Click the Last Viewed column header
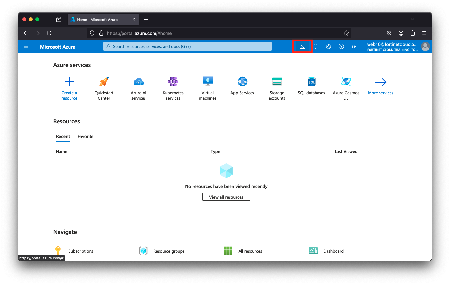 346,151
